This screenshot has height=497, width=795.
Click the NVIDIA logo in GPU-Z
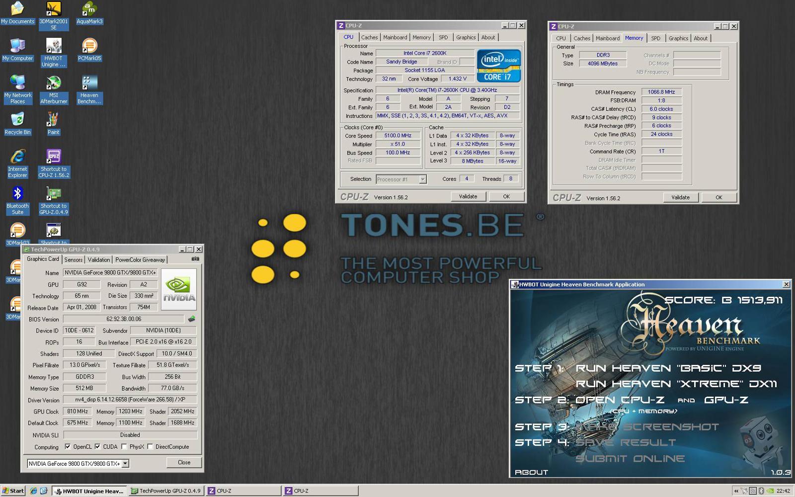pyautogui.click(x=179, y=290)
